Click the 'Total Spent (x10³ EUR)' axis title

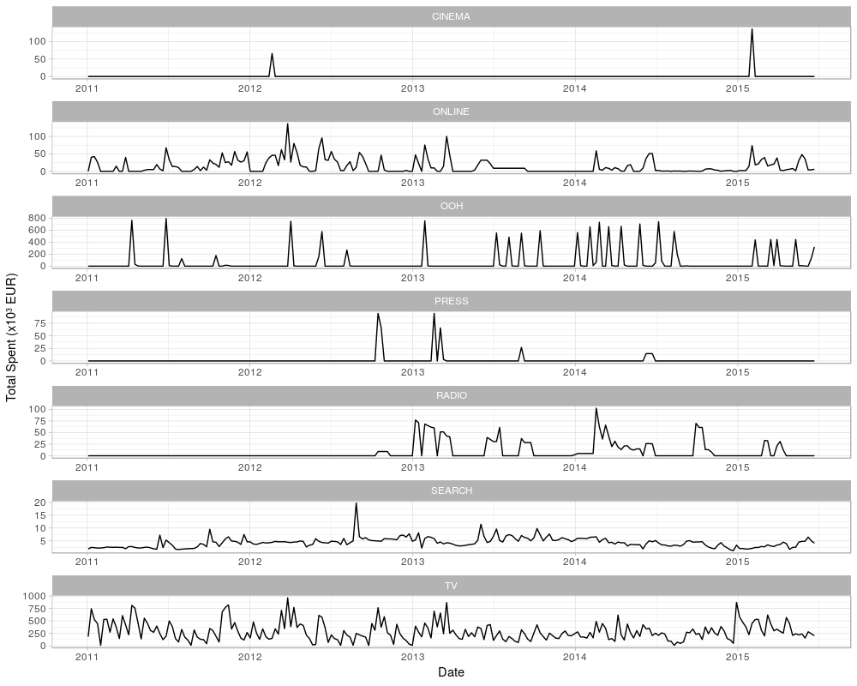click(x=11, y=337)
